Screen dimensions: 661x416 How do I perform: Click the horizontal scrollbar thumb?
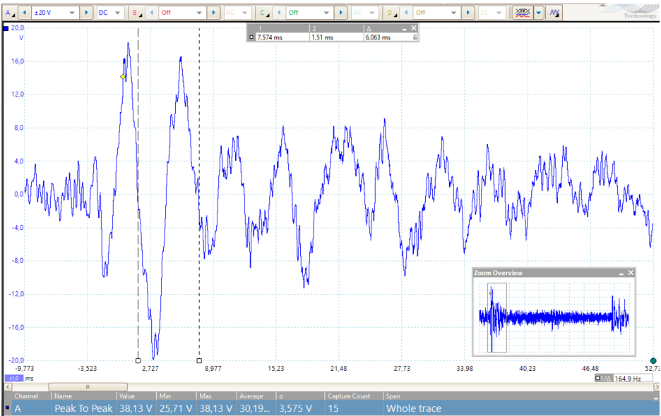point(88,386)
